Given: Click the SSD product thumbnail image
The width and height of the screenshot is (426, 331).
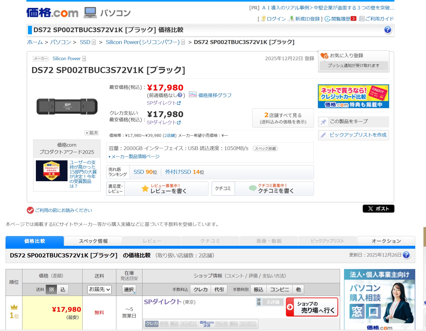Looking at the screenshot, I should pyautogui.click(x=67, y=107).
